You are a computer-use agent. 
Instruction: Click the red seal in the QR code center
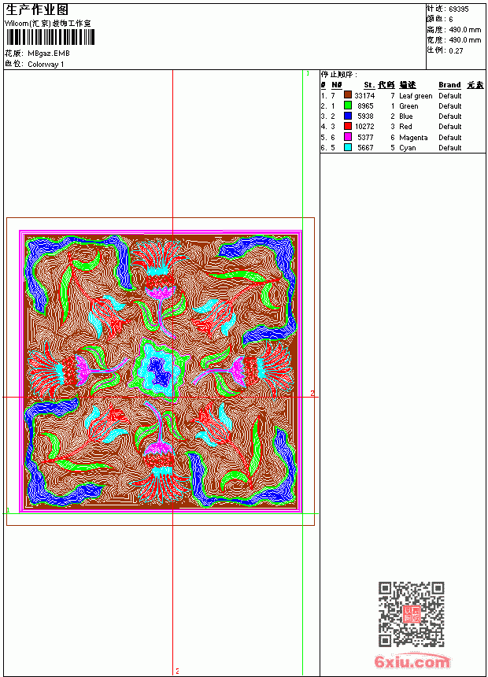point(412,614)
